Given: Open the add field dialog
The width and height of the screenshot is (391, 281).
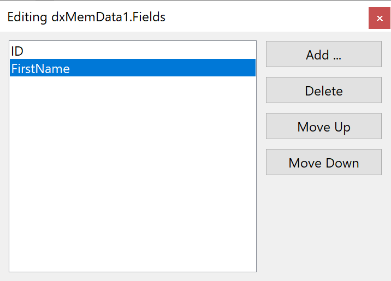Looking at the screenshot, I should (x=323, y=55).
